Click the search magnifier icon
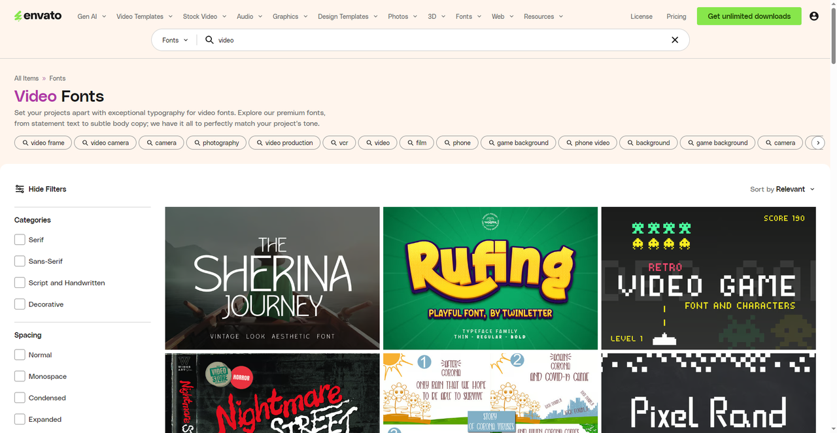The width and height of the screenshot is (837, 433). click(x=209, y=40)
